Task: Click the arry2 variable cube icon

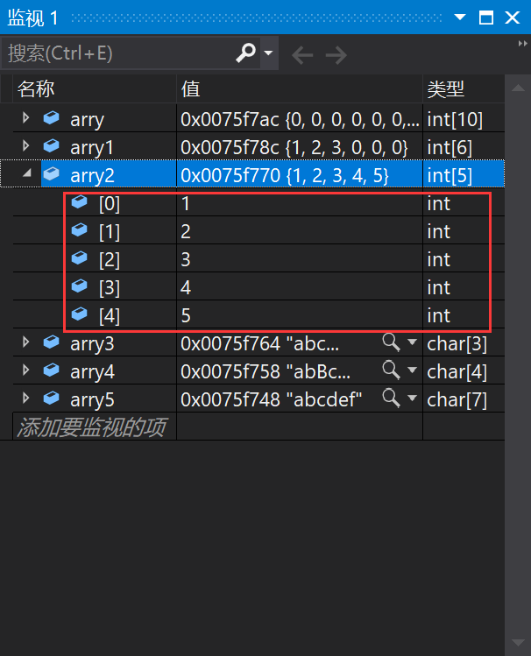Action: pos(52,173)
